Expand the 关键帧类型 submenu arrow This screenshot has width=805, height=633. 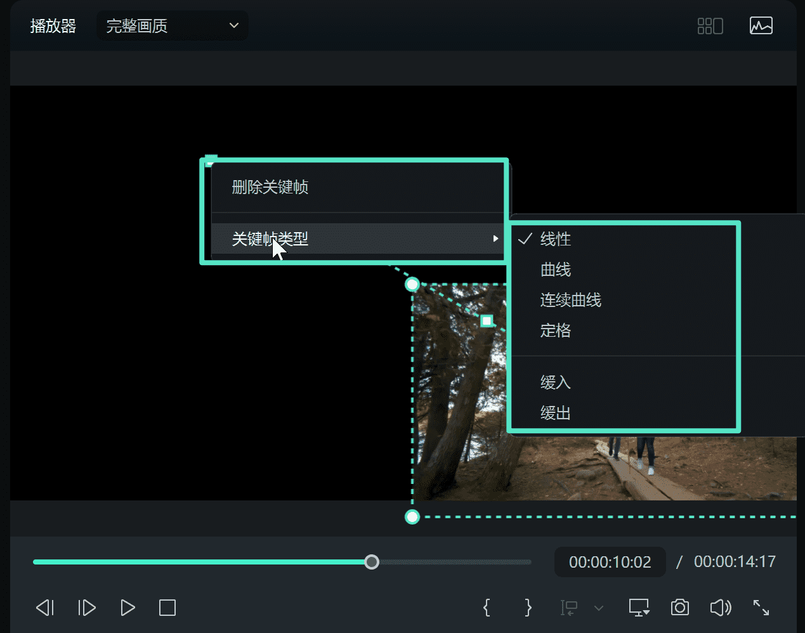click(x=495, y=238)
